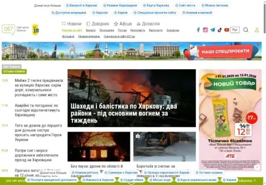
Task: Open the Дозвілля menu section
Action: (x=148, y=24)
